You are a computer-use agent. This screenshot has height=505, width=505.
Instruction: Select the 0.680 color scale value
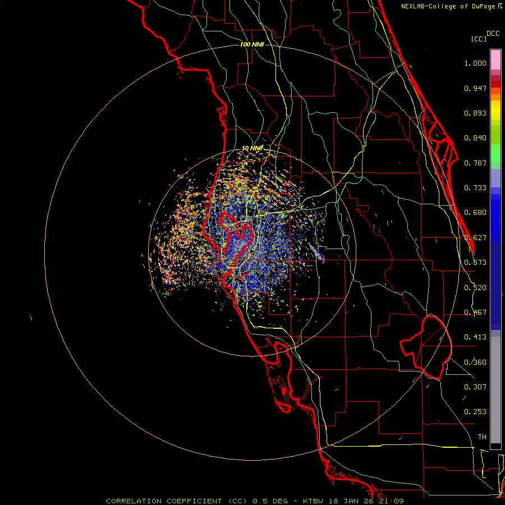coord(475,213)
